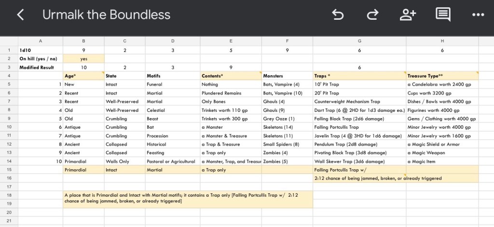Open the three-dot more options menu
The image size is (494, 227).
click(x=478, y=15)
